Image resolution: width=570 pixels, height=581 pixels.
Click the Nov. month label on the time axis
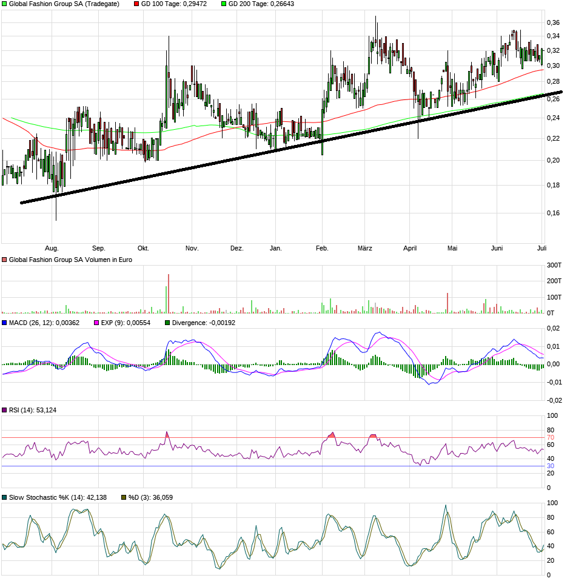192,248
